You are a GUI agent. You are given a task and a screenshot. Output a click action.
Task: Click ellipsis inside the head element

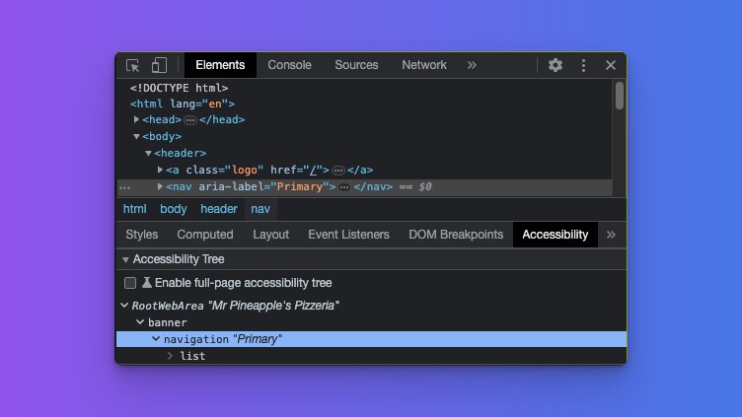coord(190,120)
